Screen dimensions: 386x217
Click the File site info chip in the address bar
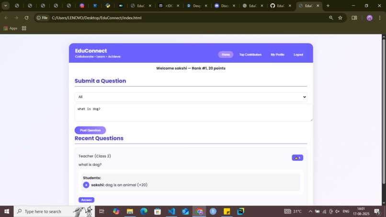coord(42,18)
